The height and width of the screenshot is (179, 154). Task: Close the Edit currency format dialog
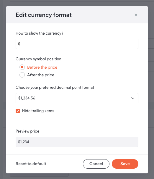point(136,15)
